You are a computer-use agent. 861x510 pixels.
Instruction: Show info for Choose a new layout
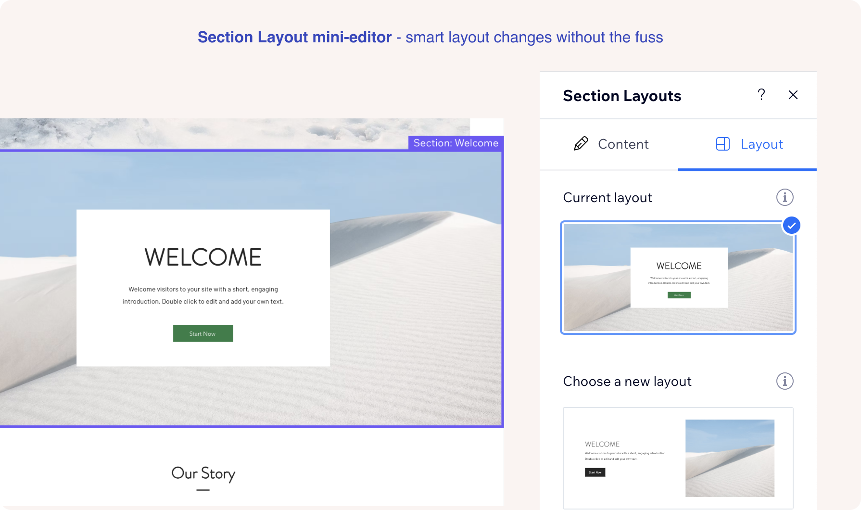point(785,381)
